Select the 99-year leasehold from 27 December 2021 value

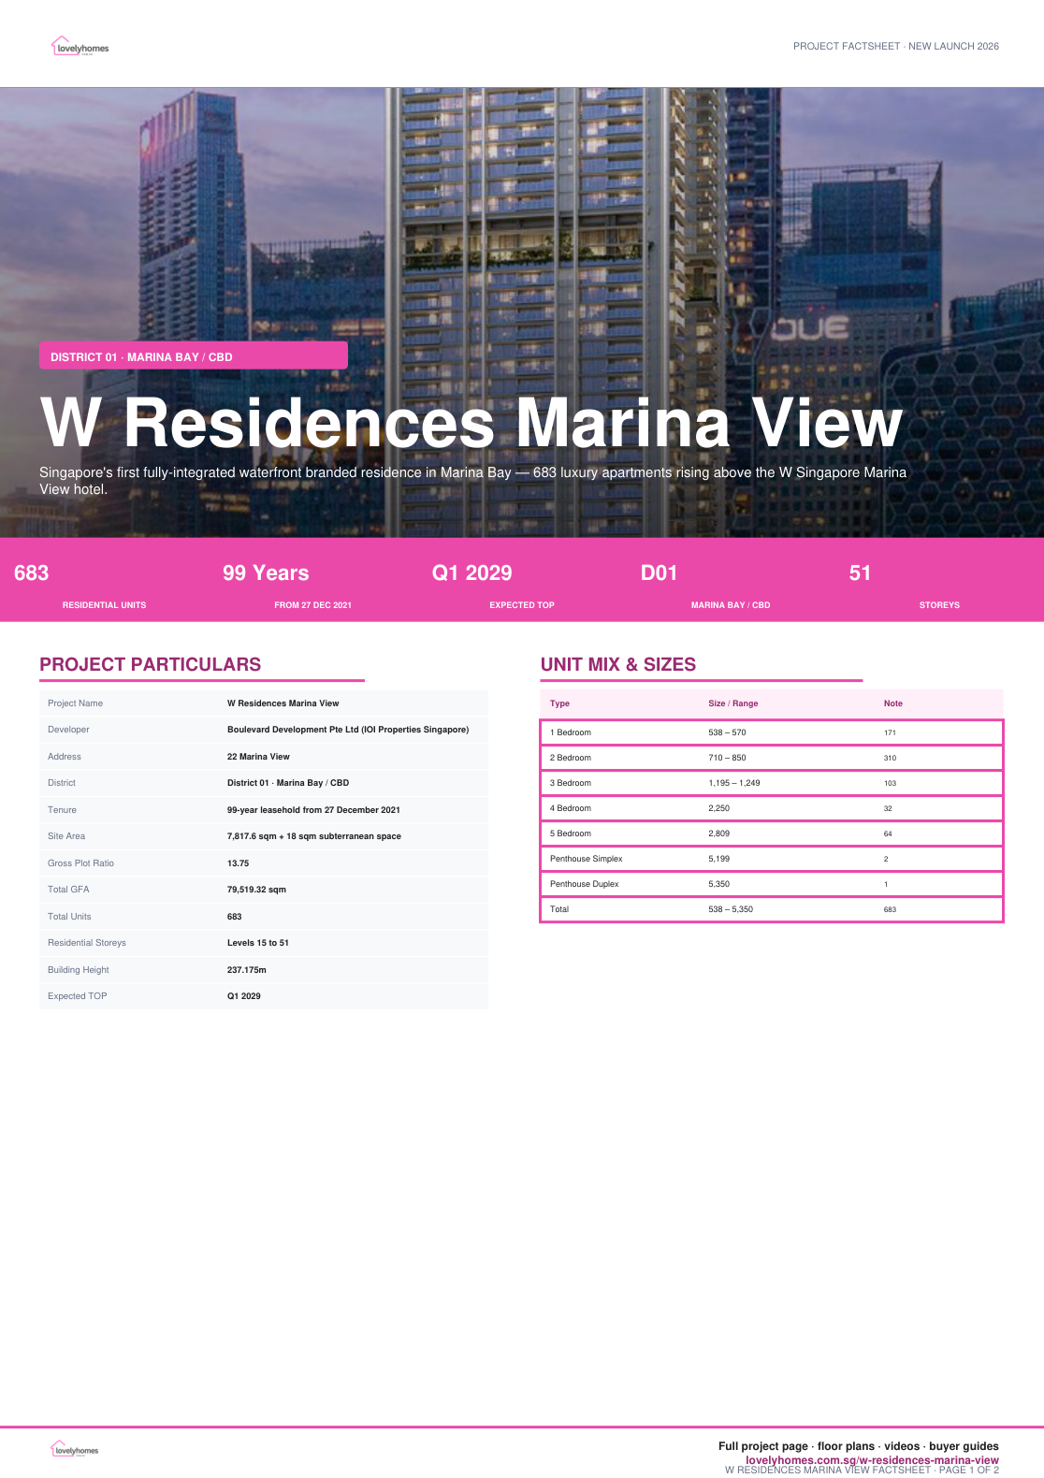coord(313,810)
